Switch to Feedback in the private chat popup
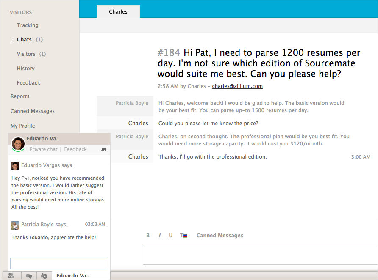The image size is (378, 280). (75, 149)
